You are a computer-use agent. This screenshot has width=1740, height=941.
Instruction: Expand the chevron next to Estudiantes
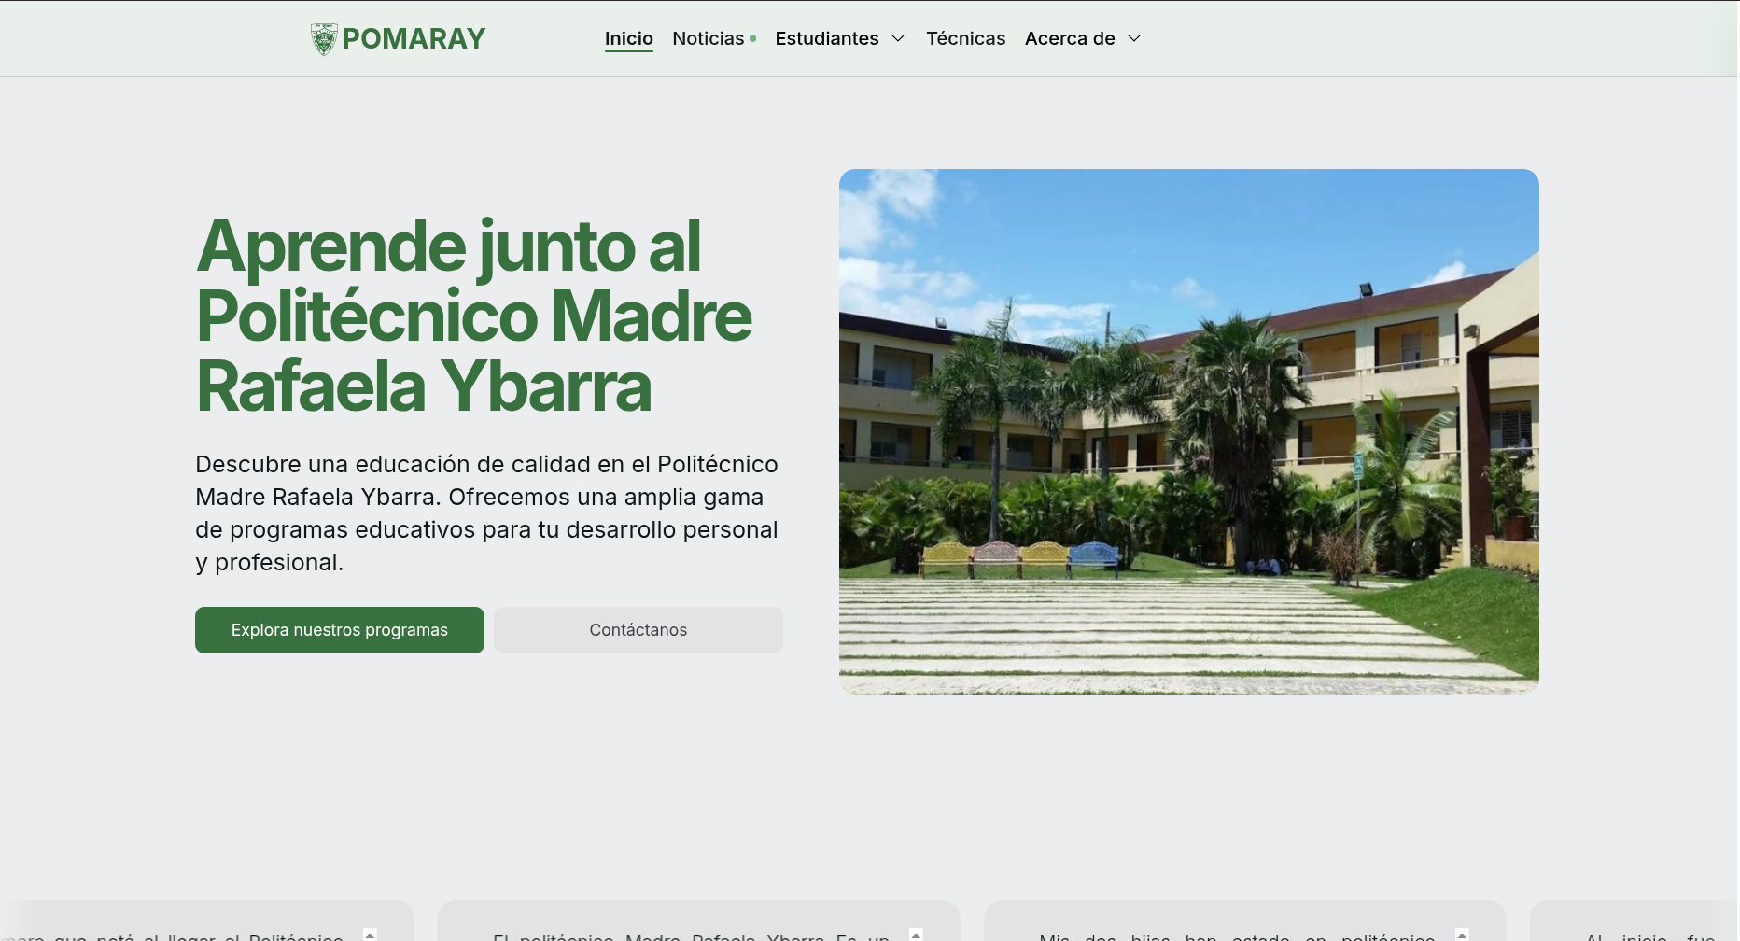(898, 38)
